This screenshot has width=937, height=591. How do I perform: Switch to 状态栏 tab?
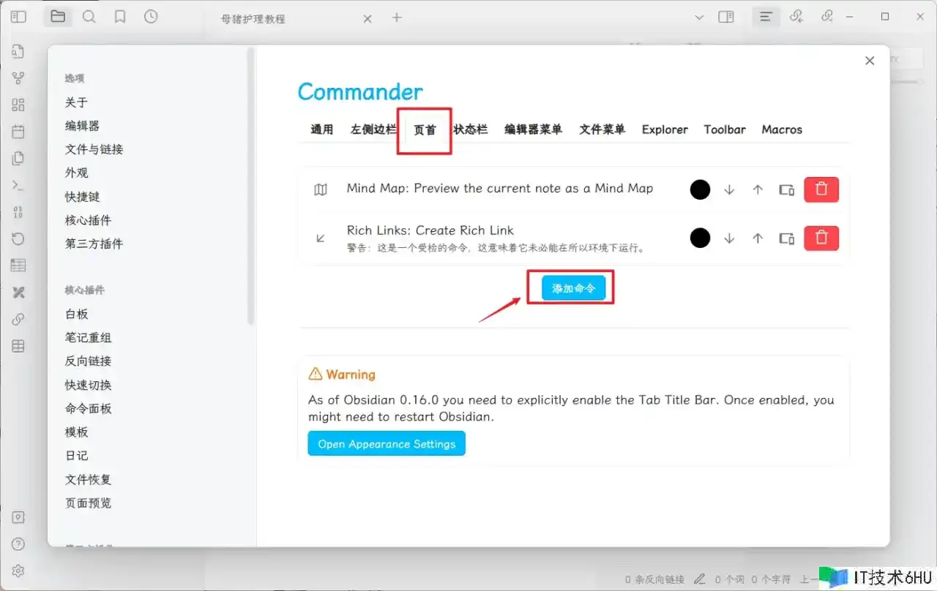[x=470, y=129]
